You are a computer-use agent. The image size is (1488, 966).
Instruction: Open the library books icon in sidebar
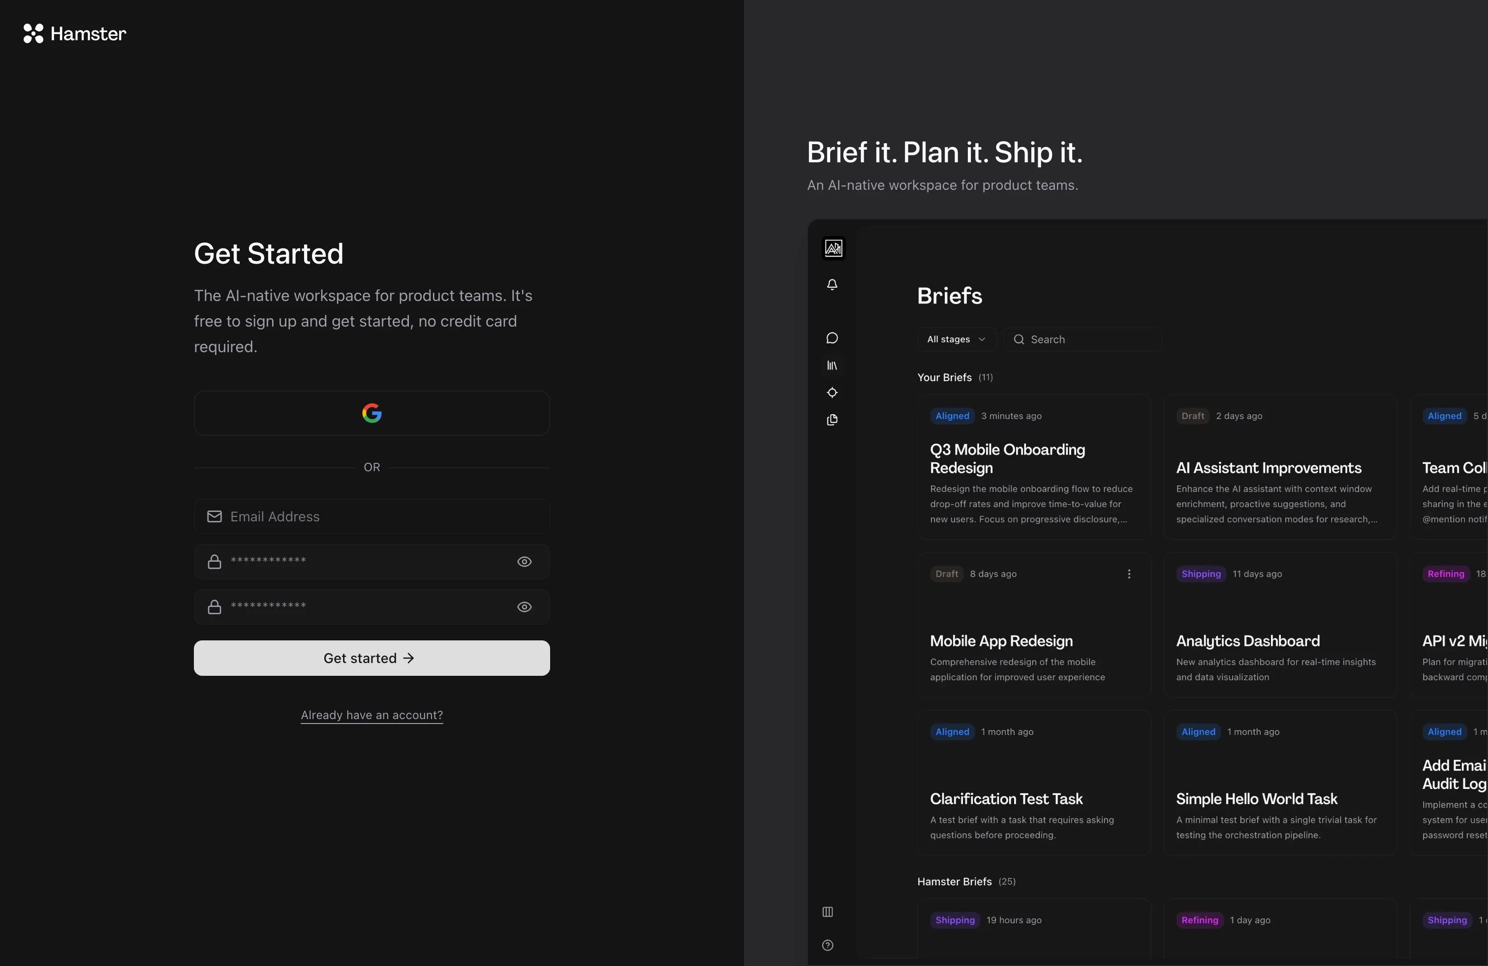pyautogui.click(x=832, y=365)
